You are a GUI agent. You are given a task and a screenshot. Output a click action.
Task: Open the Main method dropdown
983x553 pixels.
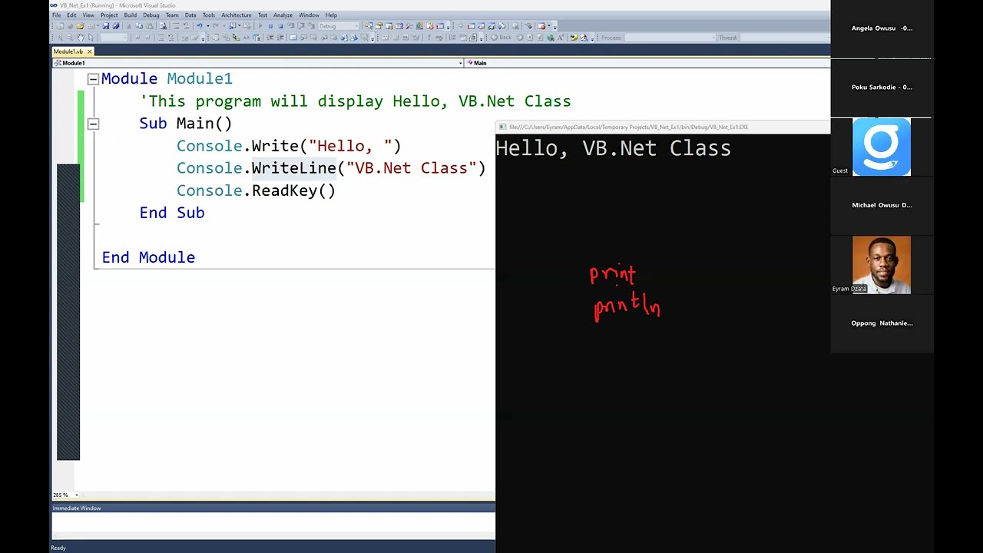tap(647, 63)
